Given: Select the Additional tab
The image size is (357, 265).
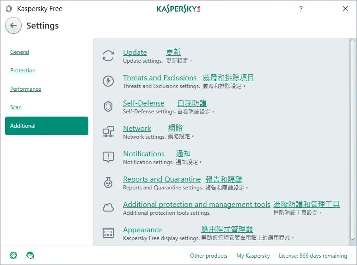Looking at the screenshot, I should click(47, 126).
